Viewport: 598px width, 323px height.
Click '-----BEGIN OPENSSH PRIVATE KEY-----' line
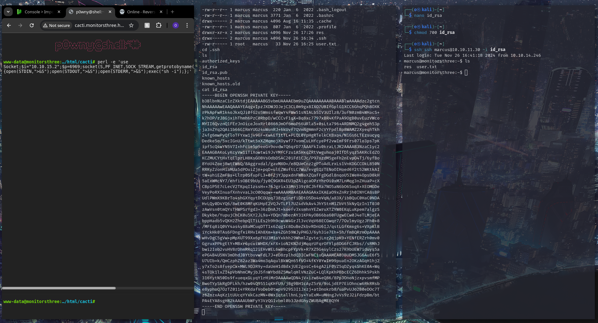tap(246, 95)
